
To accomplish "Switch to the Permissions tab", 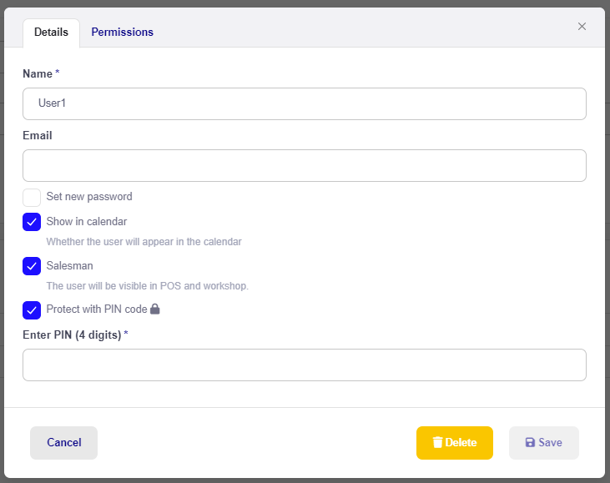I will (122, 32).
